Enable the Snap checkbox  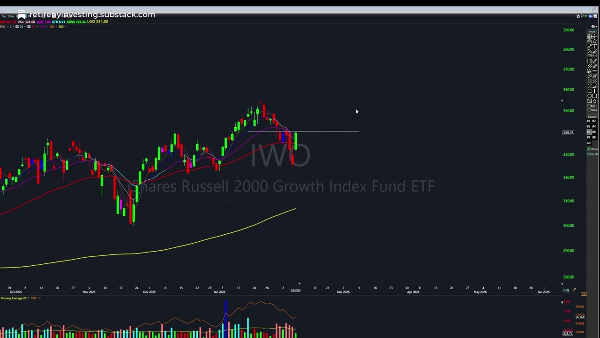pos(589,110)
